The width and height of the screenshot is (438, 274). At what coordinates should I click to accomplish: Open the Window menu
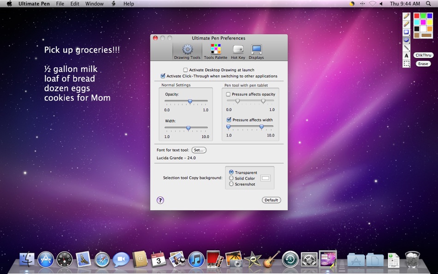coord(95,4)
